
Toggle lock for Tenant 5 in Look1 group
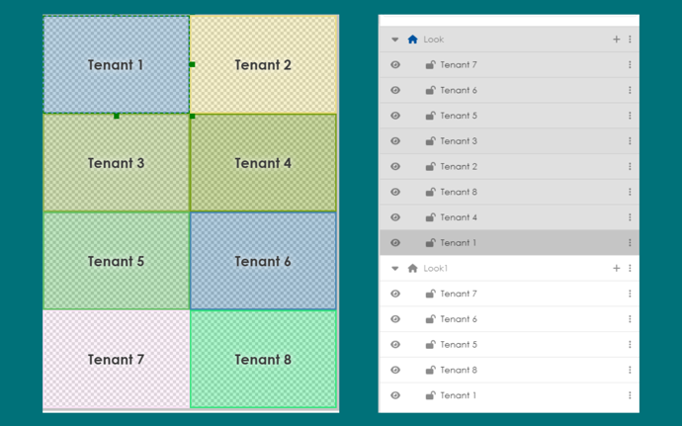click(430, 345)
